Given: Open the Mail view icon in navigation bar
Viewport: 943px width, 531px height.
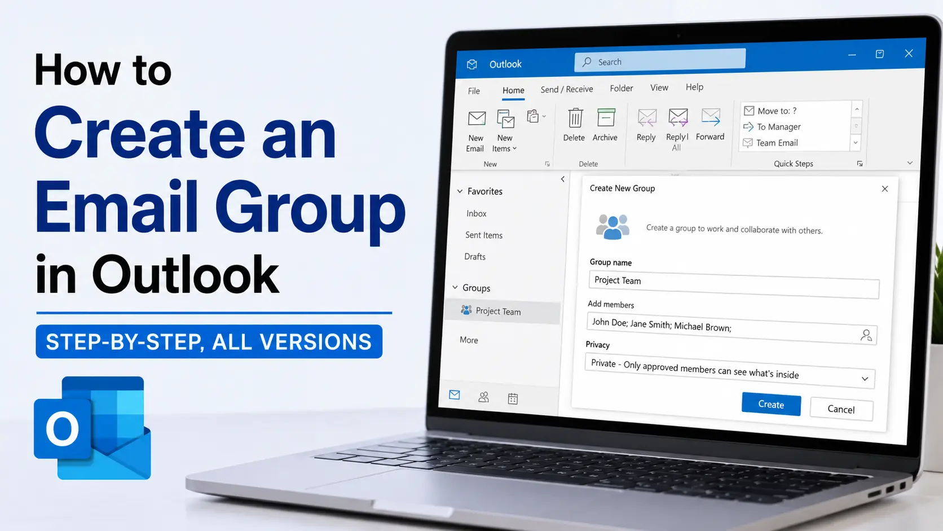Looking at the screenshot, I should 455,395.
